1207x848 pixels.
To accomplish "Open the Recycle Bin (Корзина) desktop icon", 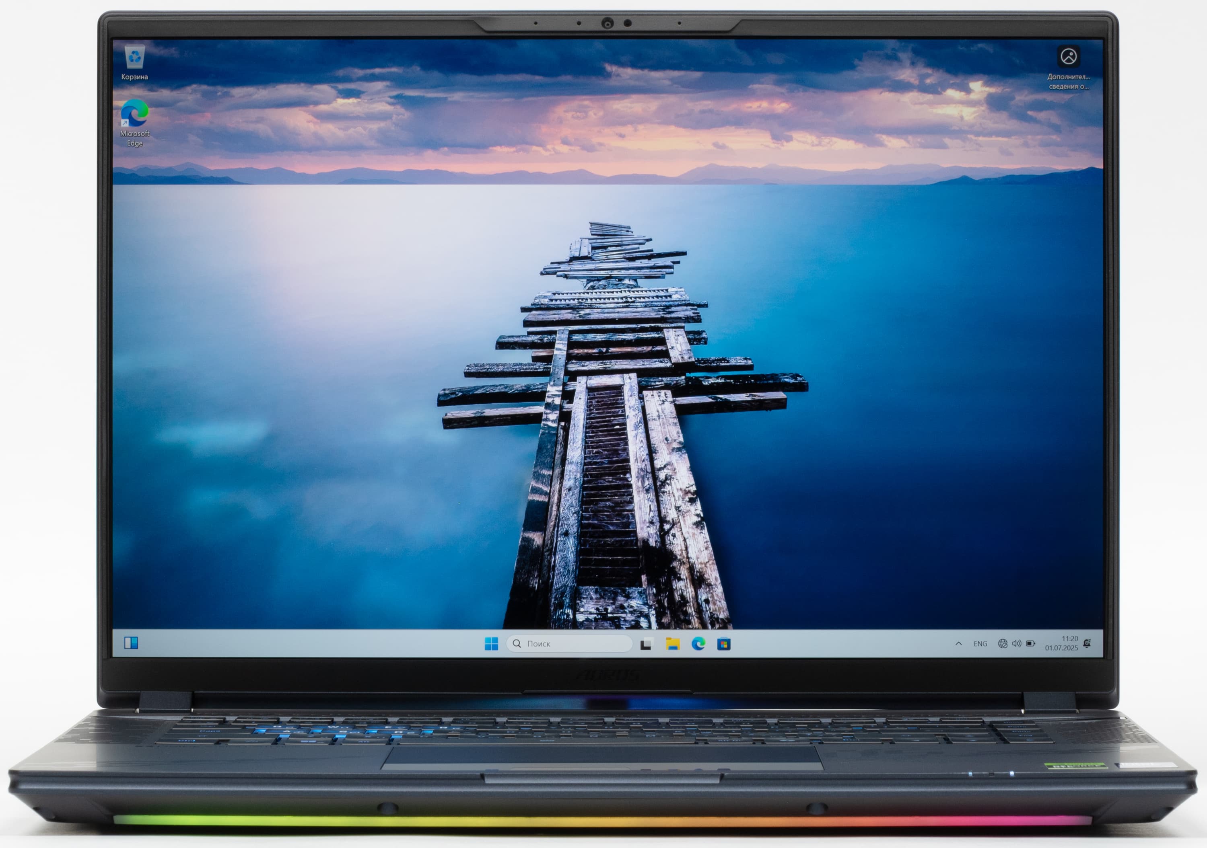I will pos(134,57).
